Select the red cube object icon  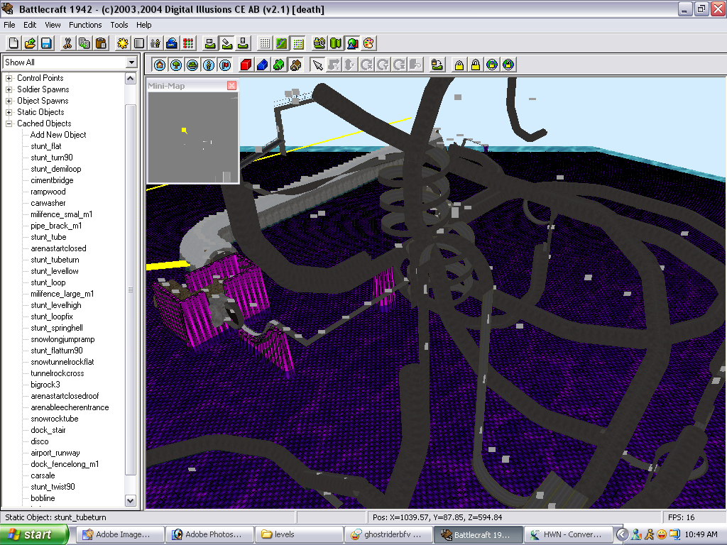coord(246,65)
